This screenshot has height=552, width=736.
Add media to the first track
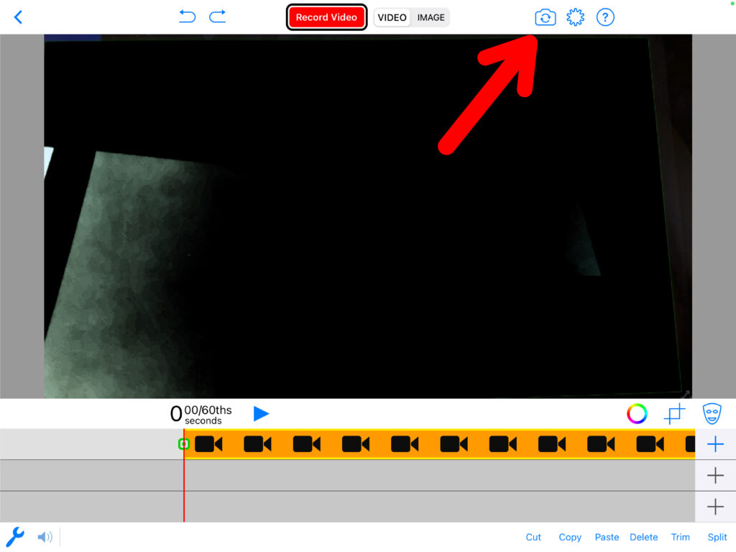point(715,444)
